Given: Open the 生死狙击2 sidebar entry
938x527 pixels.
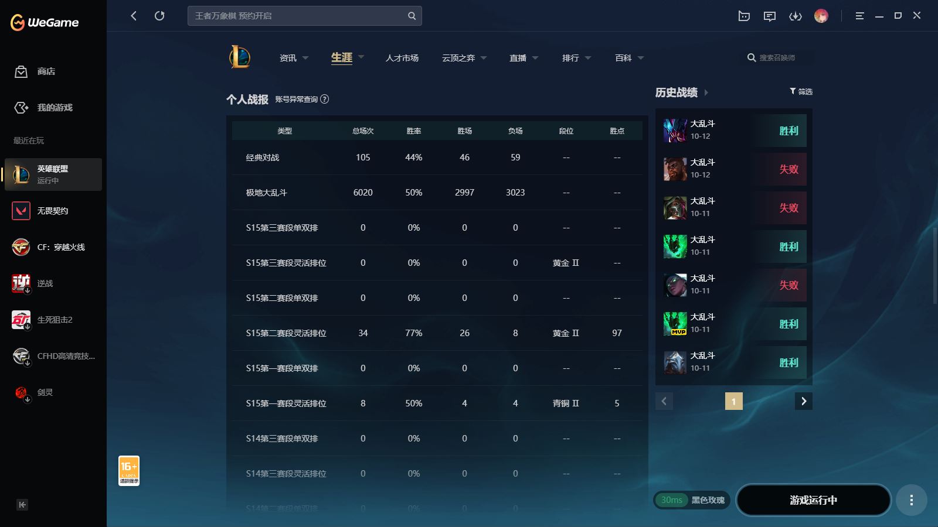Looking at the screenshot, I should click(53, 320).
